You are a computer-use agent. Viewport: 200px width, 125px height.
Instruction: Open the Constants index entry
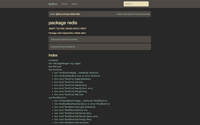(x=53, y=60)
